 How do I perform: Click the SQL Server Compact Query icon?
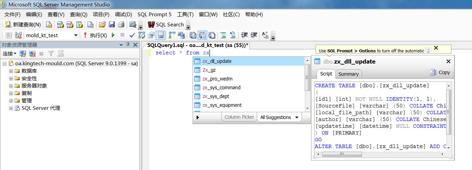(90, 24)
